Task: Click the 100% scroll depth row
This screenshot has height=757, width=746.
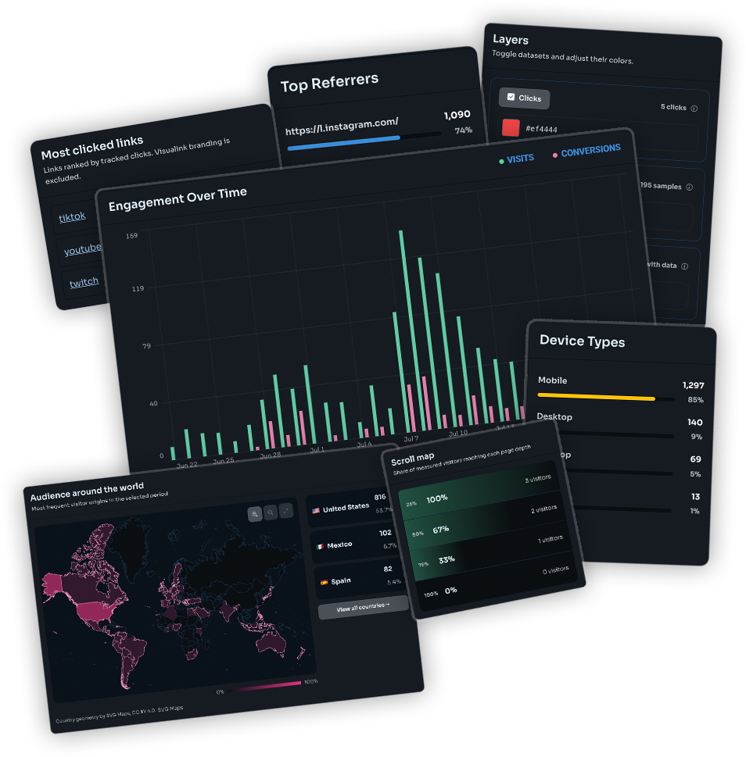Action: tap(479, 491)
